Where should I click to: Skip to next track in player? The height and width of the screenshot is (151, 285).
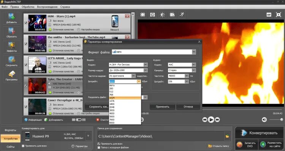[217, 120]
